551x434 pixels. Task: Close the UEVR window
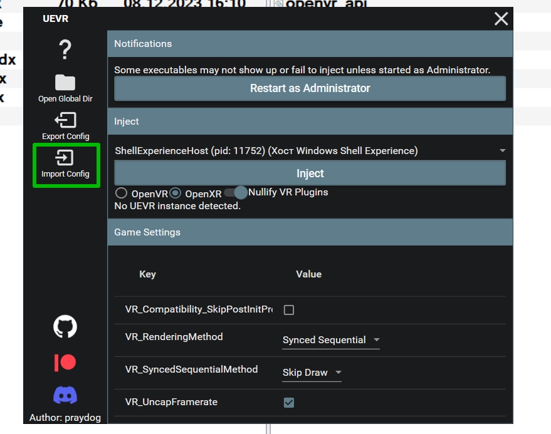coord(501,19)
